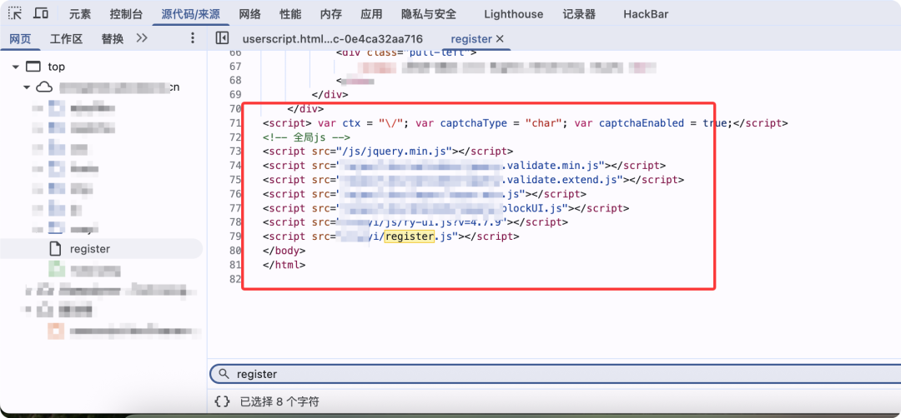Open the 控制台 panel tab
901x418 pixels.
(126, 14)
